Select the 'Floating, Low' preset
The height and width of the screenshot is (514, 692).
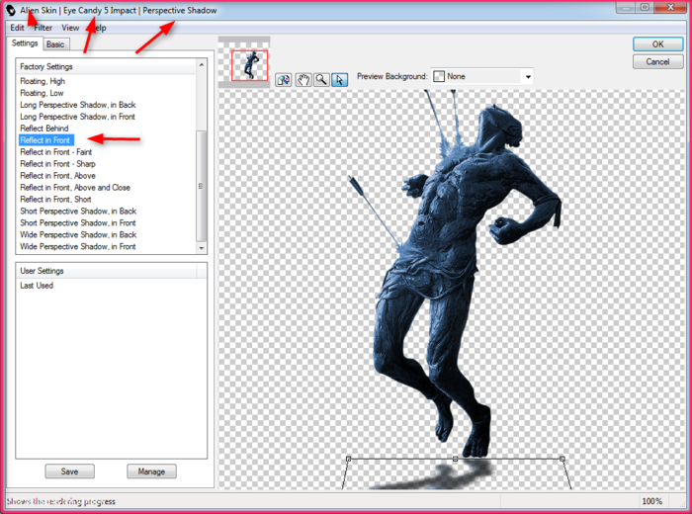pyautogui.click(x=42, y=93)
